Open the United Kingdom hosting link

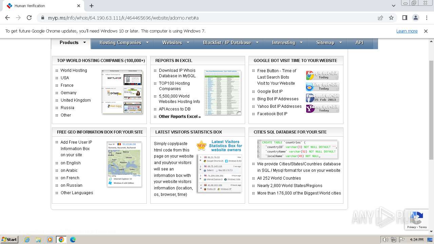tap(76, 100)
